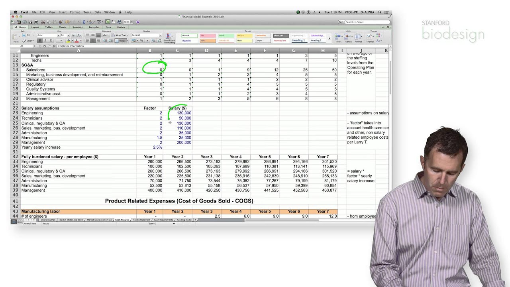Screen dimensions: 510x287
Task: Click the Cut scissors icon
Action: click(x=43, y=22)
